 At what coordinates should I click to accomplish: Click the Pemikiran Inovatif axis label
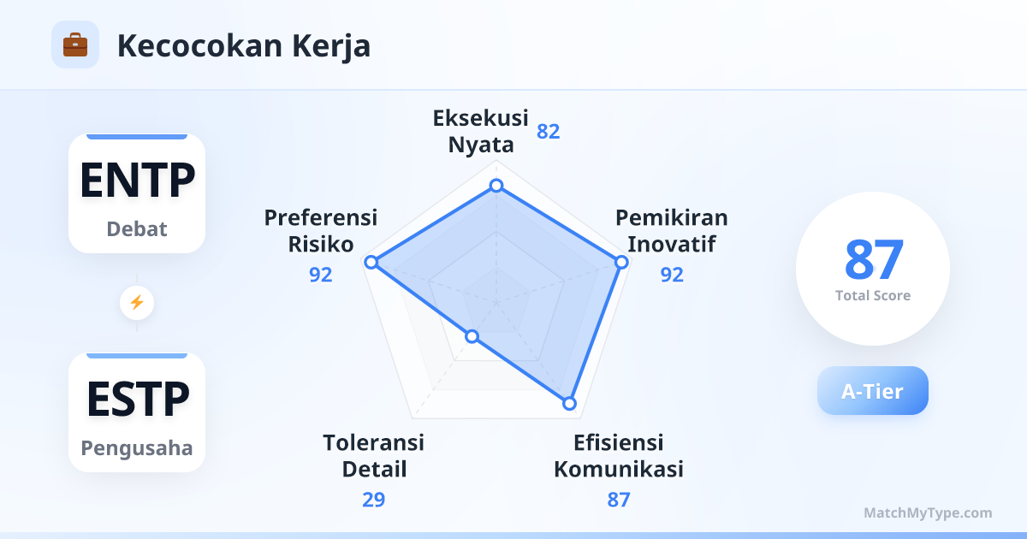(x=671, y=230)
